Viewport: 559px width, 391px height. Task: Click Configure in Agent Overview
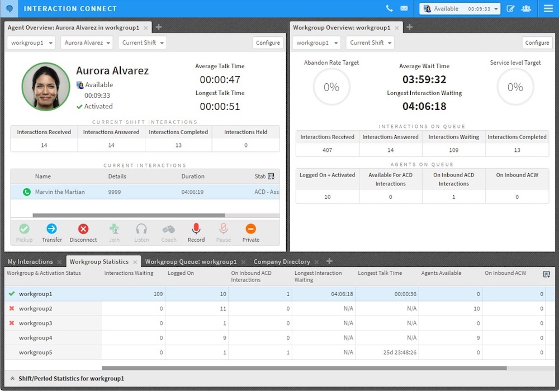tap(268, 43)
